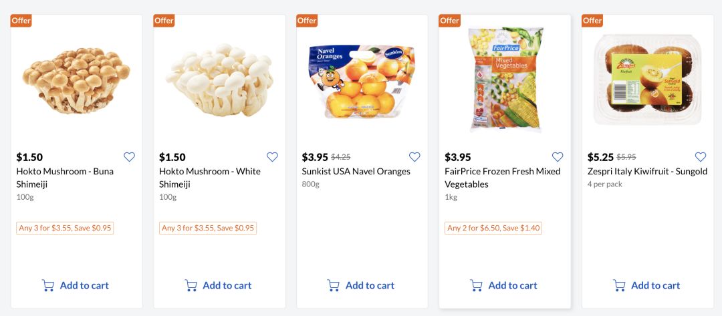Click Zespri Italy Kiwifruit - Sungold title
Image resolution: width=722 pixels, height=316 pixels.
pos(647,172)
